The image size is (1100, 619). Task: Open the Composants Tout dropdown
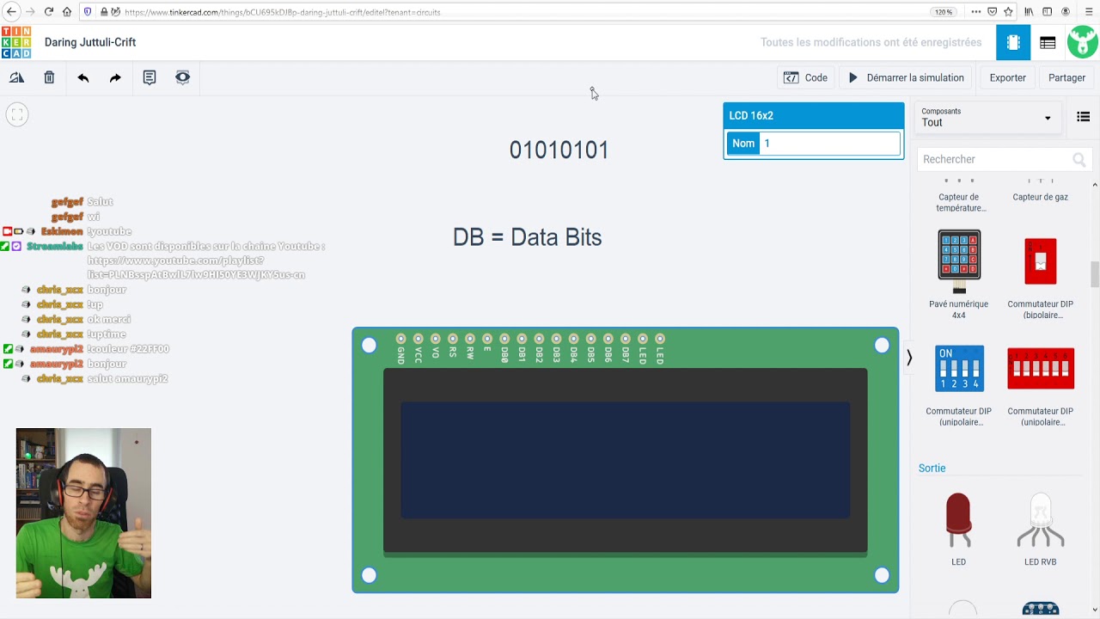[987, 117]
